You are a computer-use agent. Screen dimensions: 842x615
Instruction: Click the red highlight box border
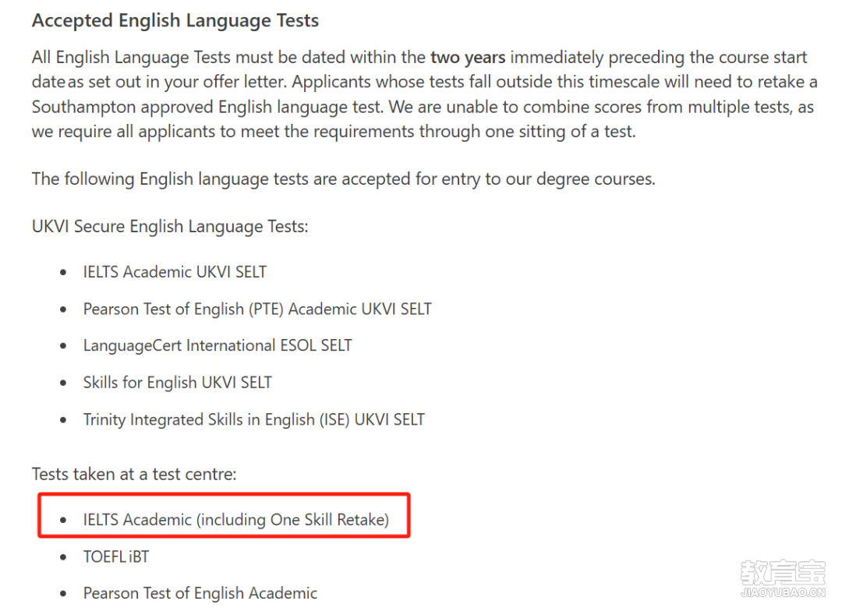(224, 494)
